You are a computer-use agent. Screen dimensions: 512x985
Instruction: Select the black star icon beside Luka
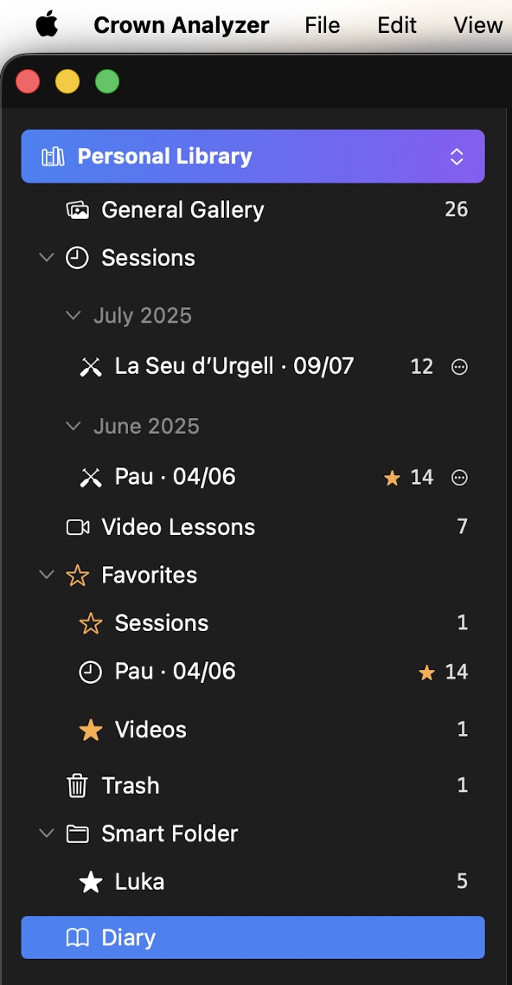90,881
